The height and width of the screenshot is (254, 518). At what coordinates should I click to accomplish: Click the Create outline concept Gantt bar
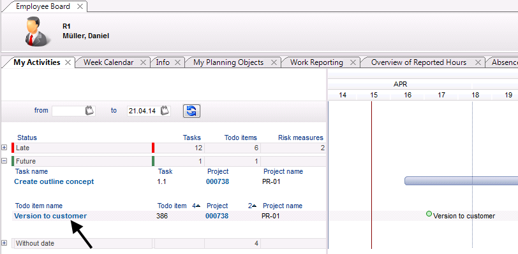[x=461, y=181]
